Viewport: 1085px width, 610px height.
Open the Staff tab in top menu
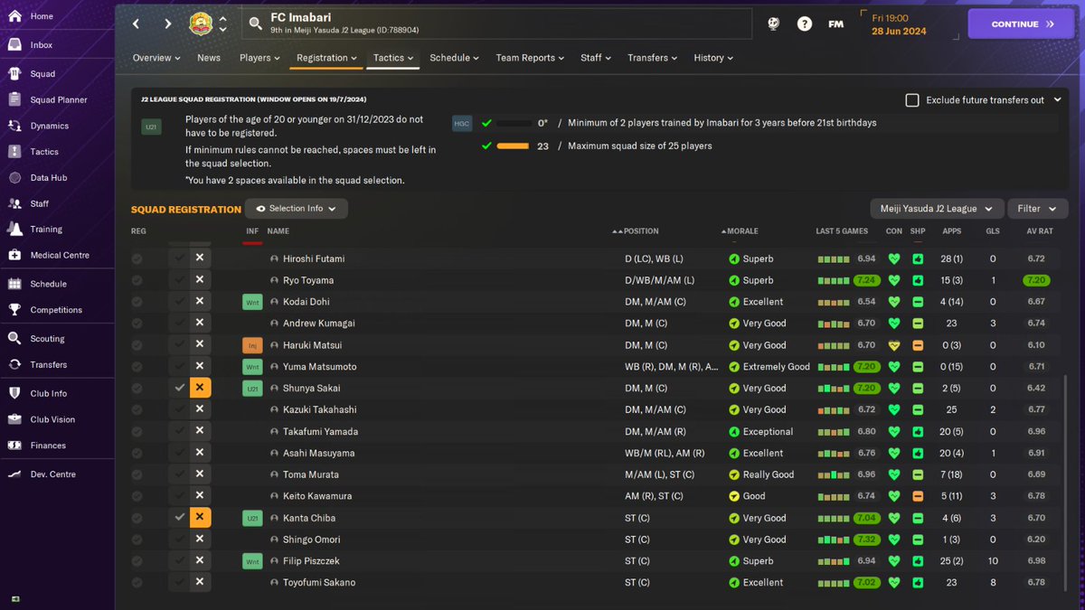596,58
